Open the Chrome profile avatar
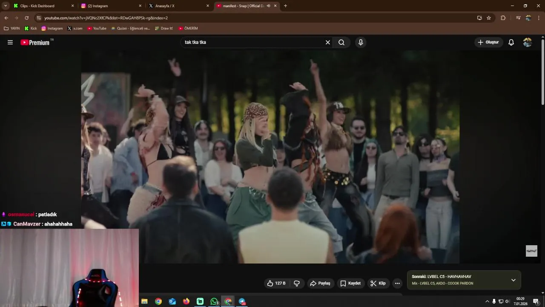This screenshot has width=545, height=307. pyautogui.click(x=528, y=18)
